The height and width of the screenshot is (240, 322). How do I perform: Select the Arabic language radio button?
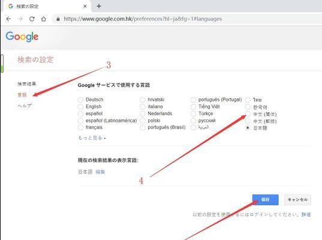click(193, 128)
